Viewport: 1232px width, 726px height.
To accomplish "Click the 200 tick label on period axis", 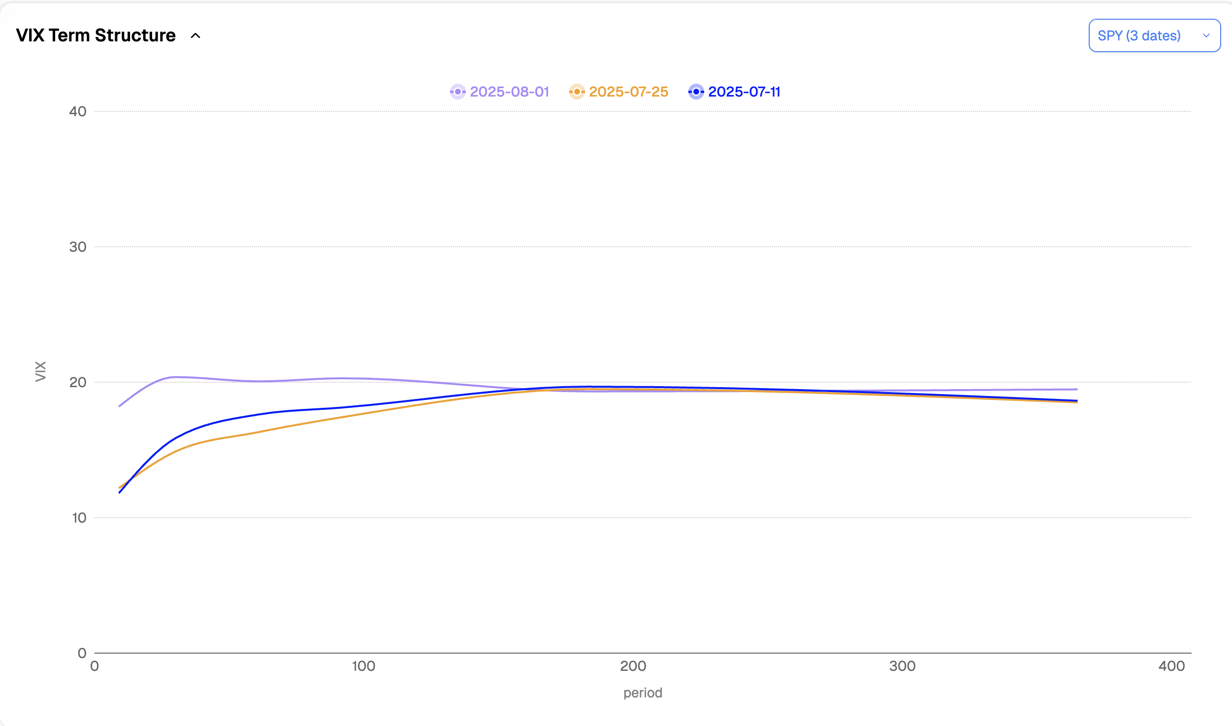I will [633, 666].
